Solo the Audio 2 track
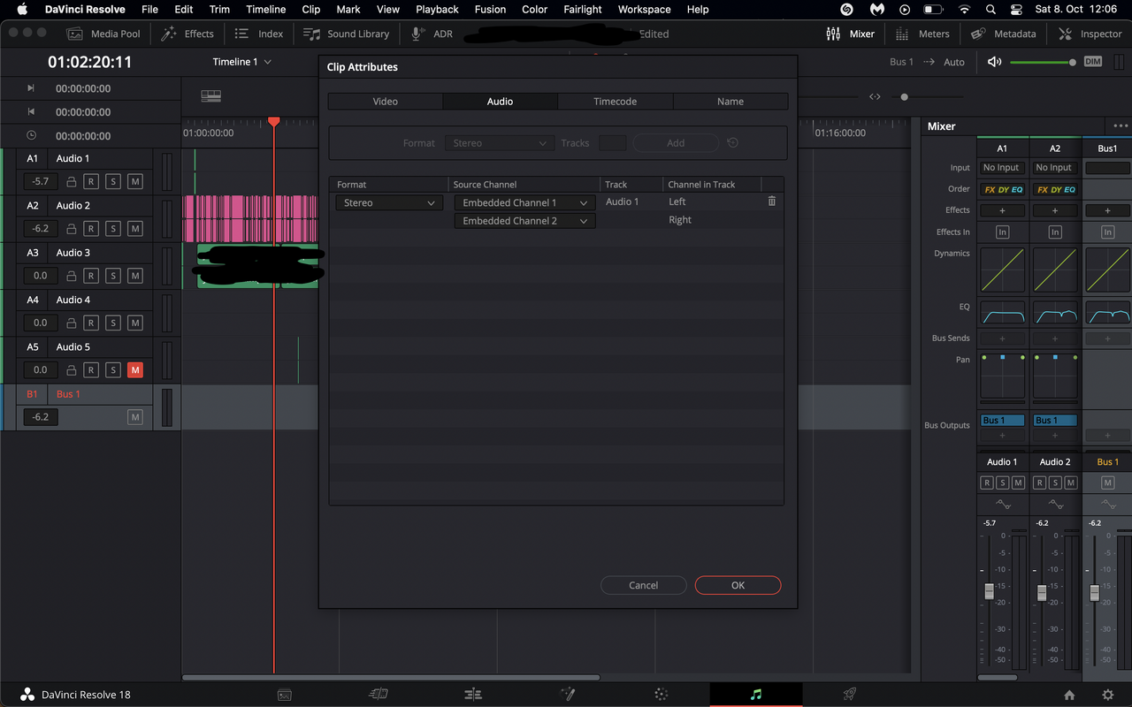This screenshot has width=1132, height=707. pyautogui.click(x=113, y=228)
